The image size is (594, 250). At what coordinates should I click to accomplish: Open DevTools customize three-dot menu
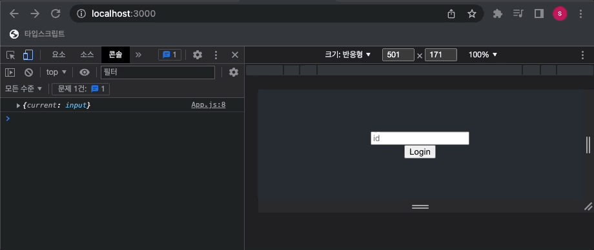(x=216, y=55)
